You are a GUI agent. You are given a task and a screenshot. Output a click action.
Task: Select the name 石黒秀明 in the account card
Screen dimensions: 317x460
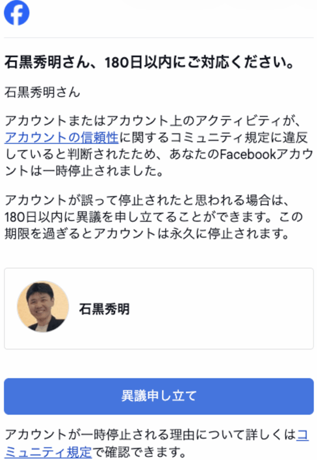tap(104, 309)
